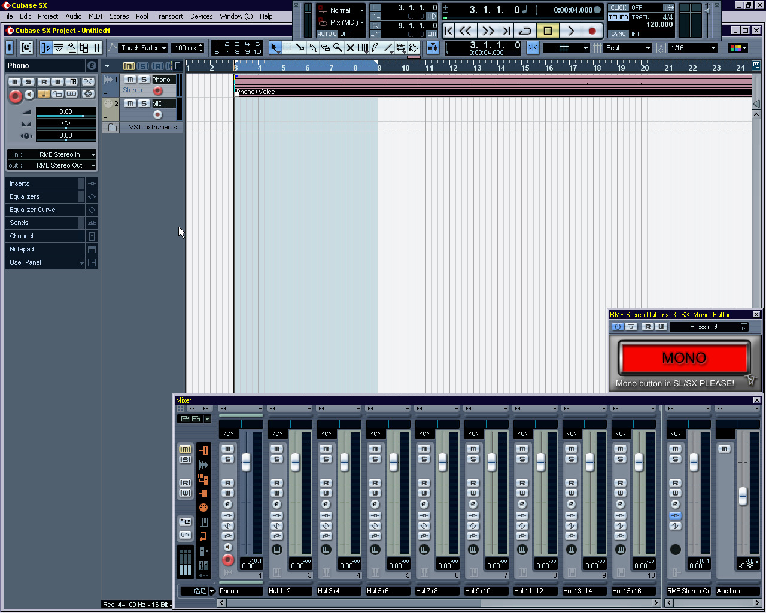Start playback with the transport Play button

click(570, 31)
